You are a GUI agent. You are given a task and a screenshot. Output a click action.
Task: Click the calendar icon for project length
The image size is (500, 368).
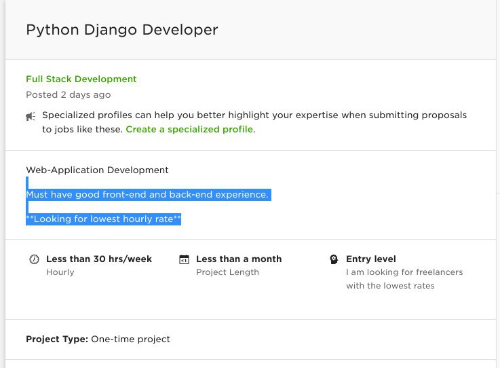pyautogui.click(x=184, y=259)
